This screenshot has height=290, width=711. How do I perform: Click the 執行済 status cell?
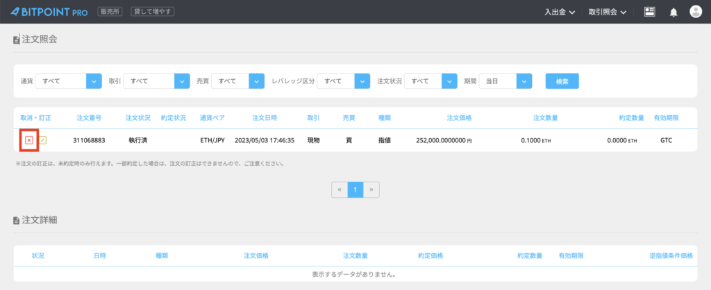click(138, 140)
